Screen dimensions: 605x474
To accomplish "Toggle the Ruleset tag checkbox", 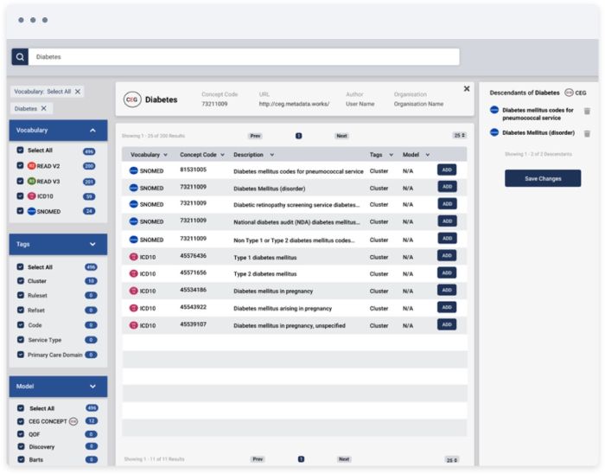I will click(21, 295).
